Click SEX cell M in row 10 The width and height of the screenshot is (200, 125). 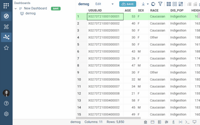(x=143, y=79)
